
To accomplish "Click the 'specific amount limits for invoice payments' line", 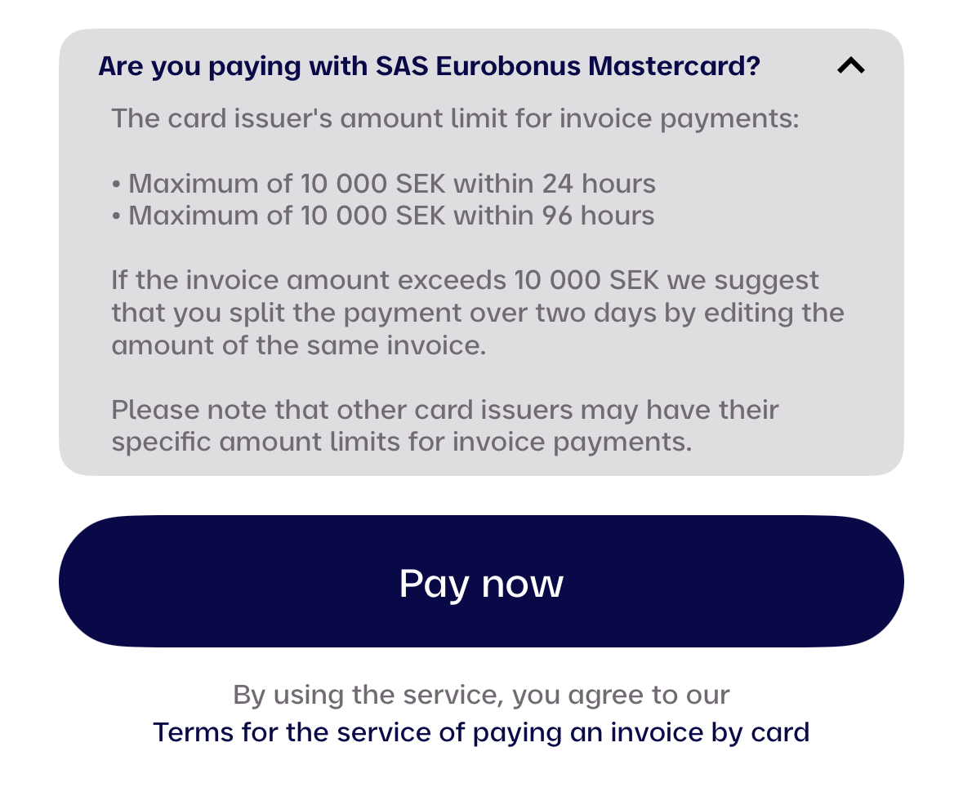I will pos(402,442).
